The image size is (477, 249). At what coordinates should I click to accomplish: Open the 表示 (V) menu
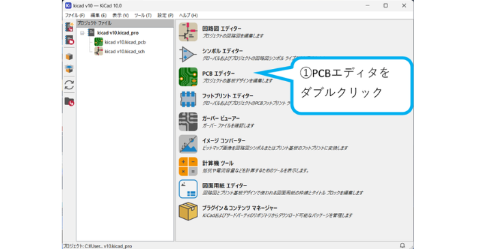(120, 15)
